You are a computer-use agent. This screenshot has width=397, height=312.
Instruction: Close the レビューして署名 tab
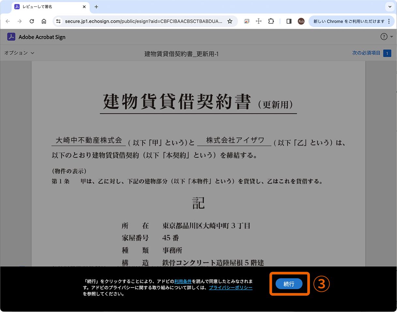(x=84, y=7)
